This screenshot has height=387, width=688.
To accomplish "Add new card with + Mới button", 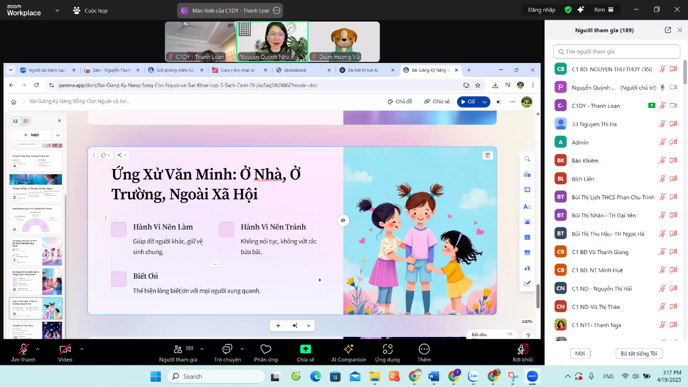I will [x=31, y=135].
